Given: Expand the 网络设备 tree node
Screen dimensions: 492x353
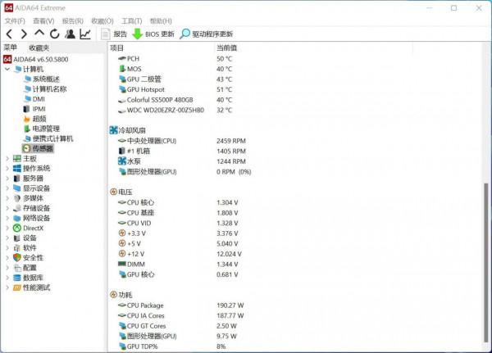Looking at the screenshot, I should tap(7, 218).
